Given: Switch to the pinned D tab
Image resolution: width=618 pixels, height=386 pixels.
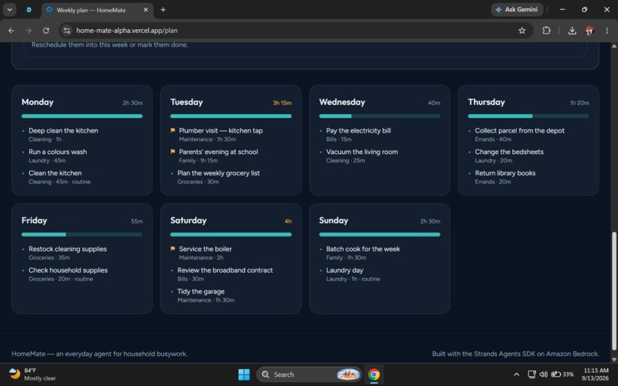Looking at the screenshot, I should tap(29, 10).
